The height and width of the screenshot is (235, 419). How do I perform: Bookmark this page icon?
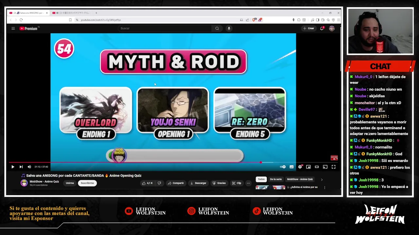pyautogui.click(x=70, y=20)
